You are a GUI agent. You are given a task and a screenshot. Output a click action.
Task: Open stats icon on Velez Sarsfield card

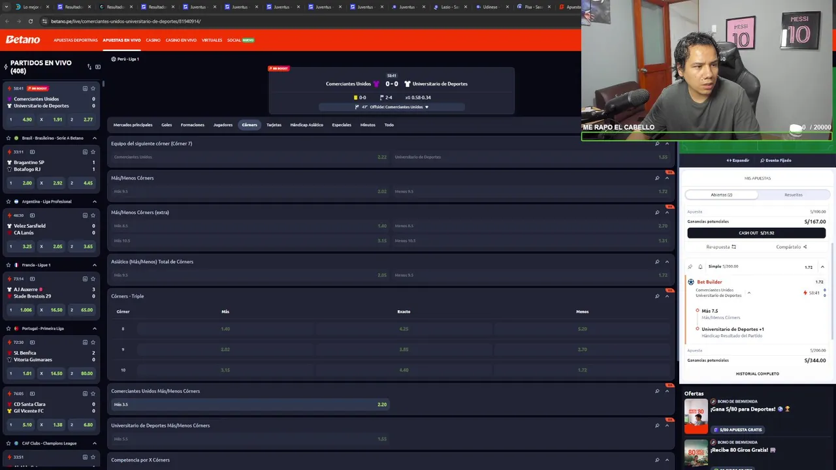point(85,215)
